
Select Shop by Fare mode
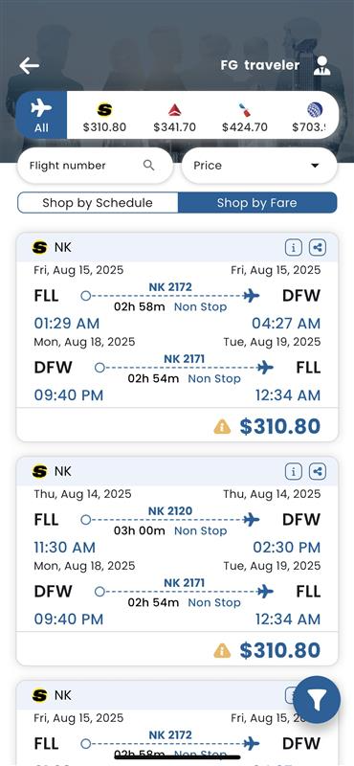click(257, 203)
